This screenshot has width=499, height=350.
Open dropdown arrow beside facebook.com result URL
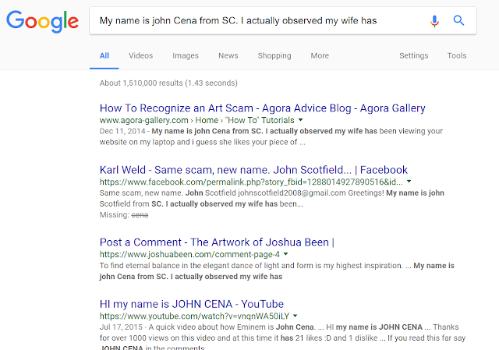409,182
